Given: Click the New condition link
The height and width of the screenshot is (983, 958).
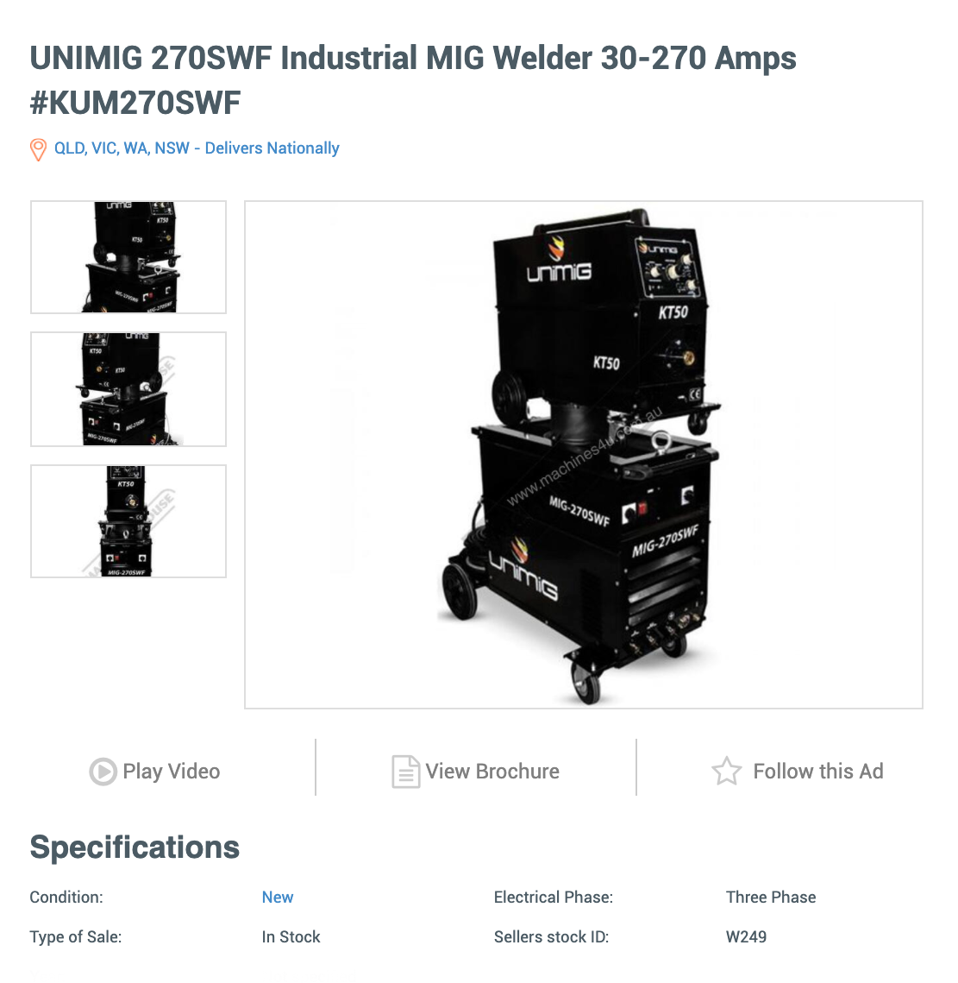Looking at the screenshot, I should (x=278, y=898).
